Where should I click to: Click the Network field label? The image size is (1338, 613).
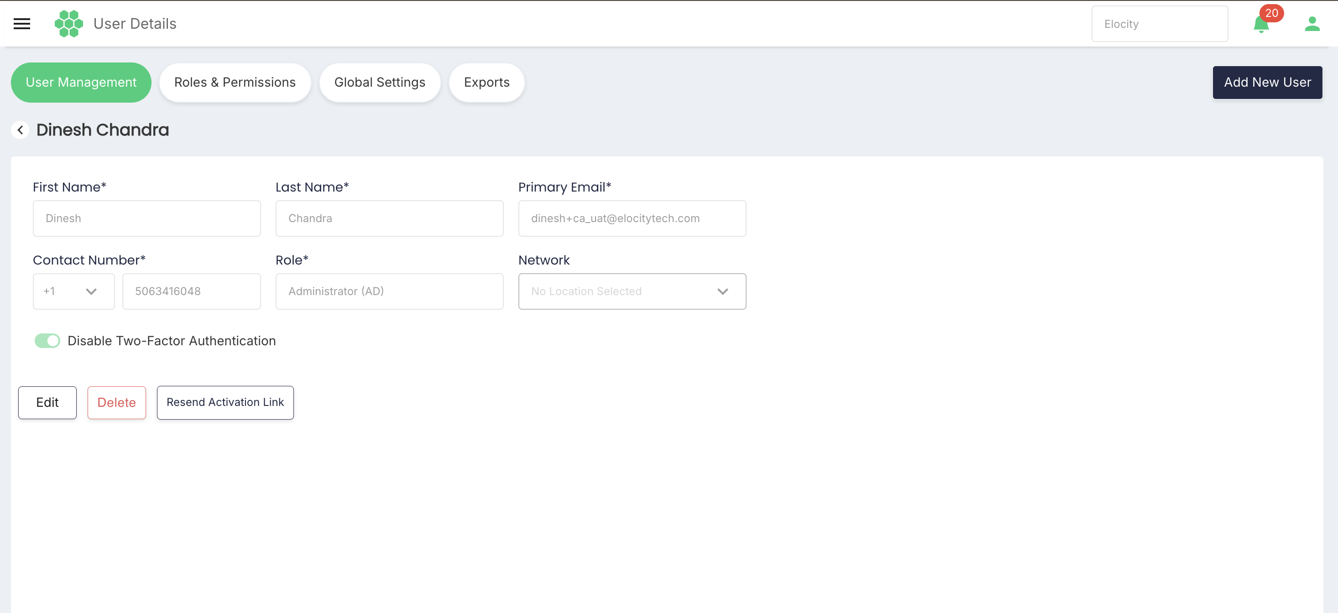[x=544, y=260]
